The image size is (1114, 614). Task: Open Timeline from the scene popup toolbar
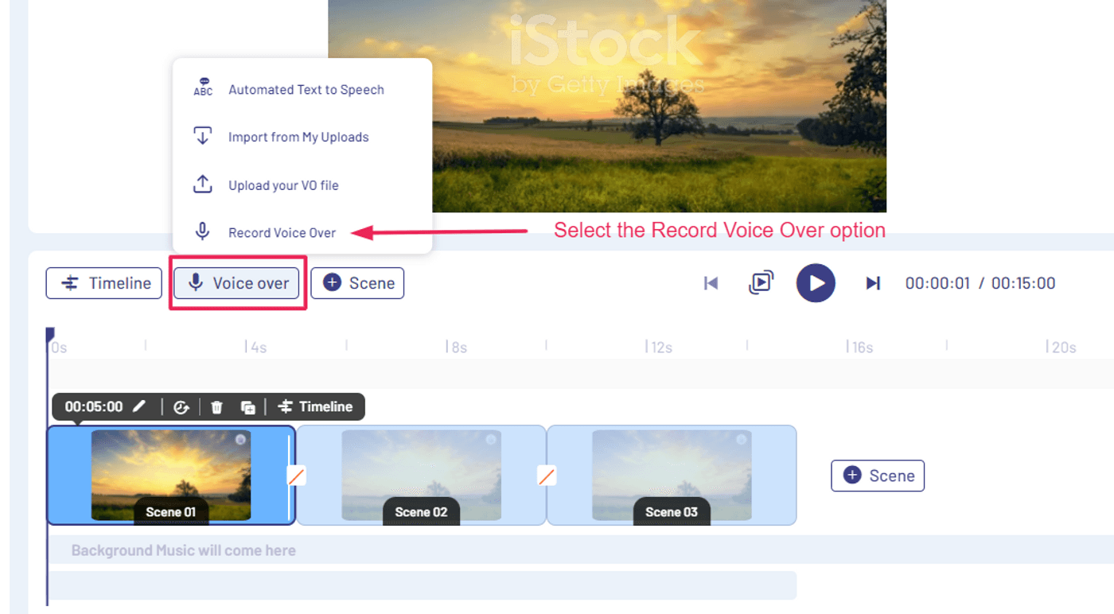point(315,406)
